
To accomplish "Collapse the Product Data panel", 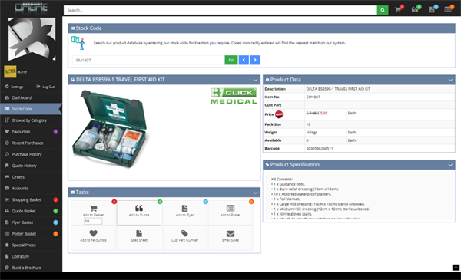I will coord(450,80).
